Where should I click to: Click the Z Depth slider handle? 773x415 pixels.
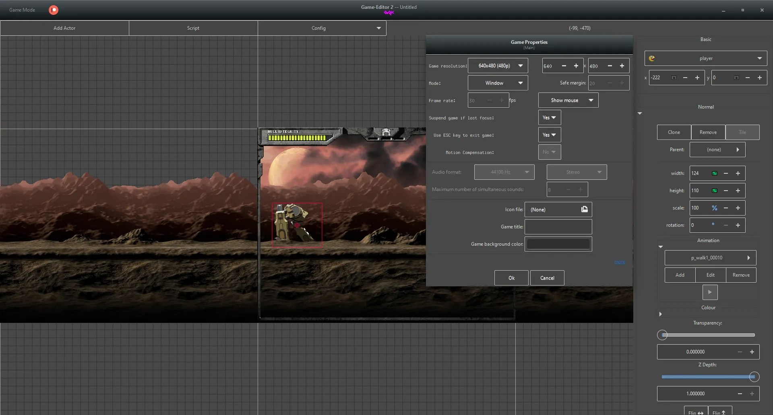tap(754, 377)
